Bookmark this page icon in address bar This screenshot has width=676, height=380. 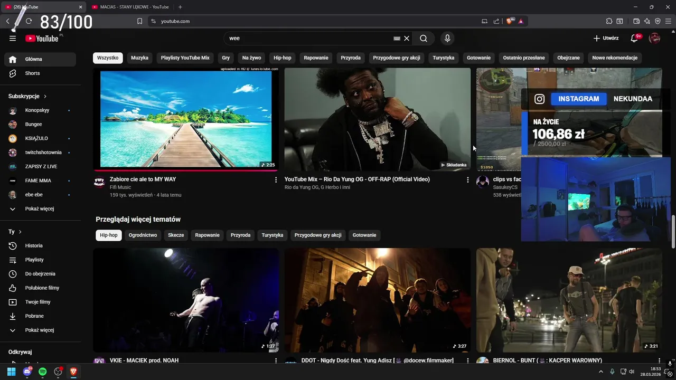pyautogui.click(x=139, y=21)
